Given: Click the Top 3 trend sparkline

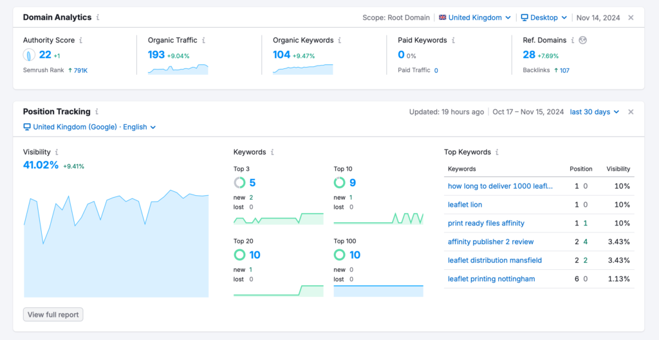Looking at the screenshot, I should (x=279, y=219).
